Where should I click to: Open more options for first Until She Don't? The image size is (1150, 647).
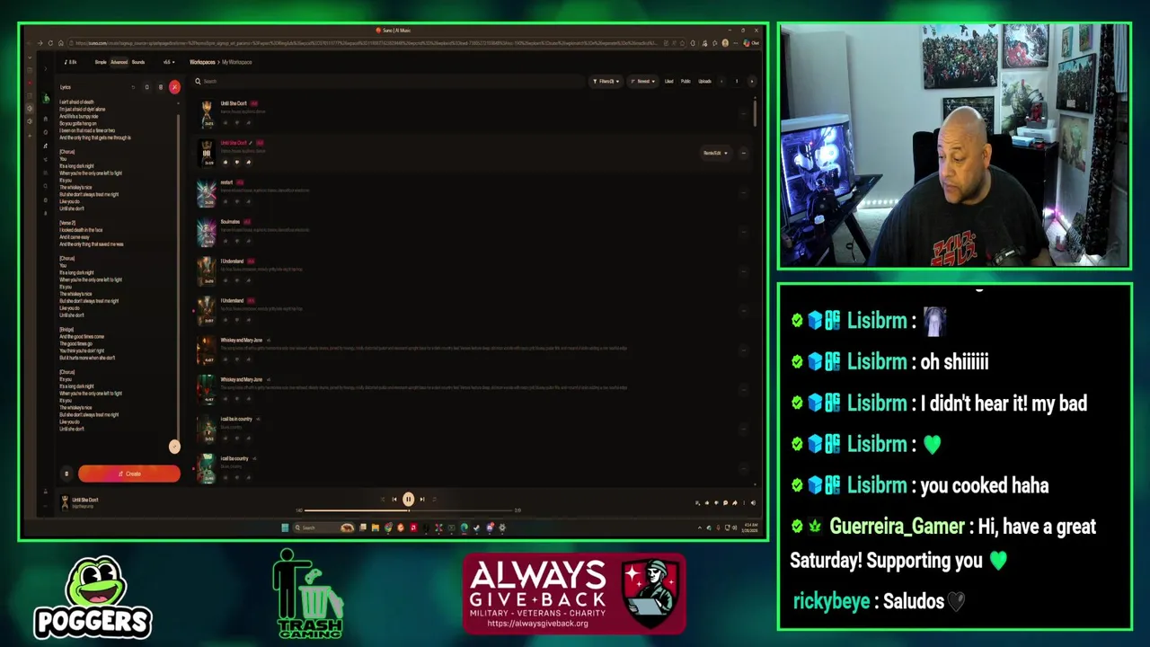tap(743, 113)
